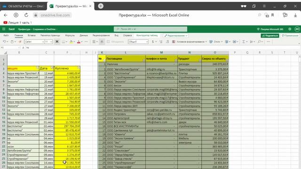Apply red font color
Image resolution: width=301 pixels, height=169 pixels.
(x=79, y=42)
